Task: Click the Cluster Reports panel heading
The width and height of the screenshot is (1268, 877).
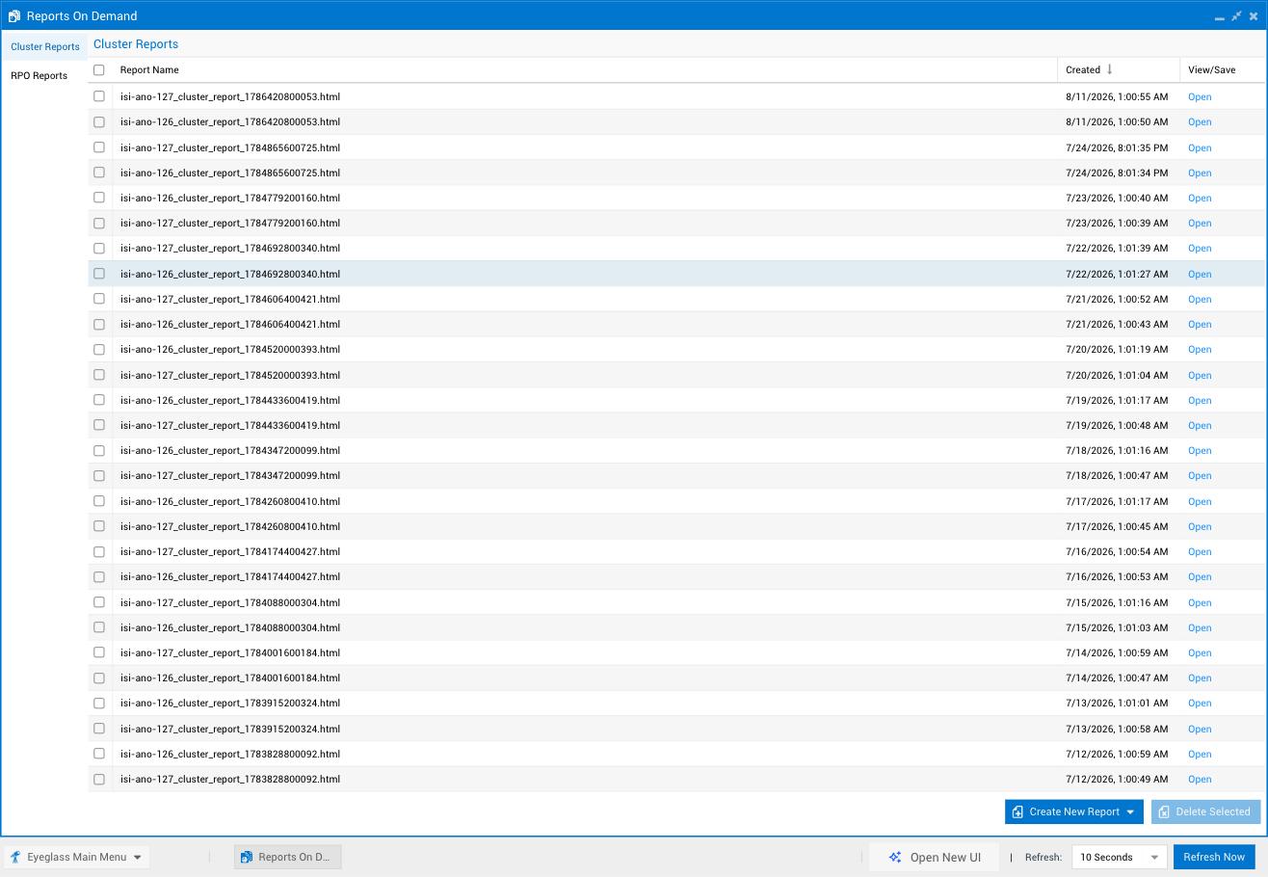Action: [x=136, y=44]
